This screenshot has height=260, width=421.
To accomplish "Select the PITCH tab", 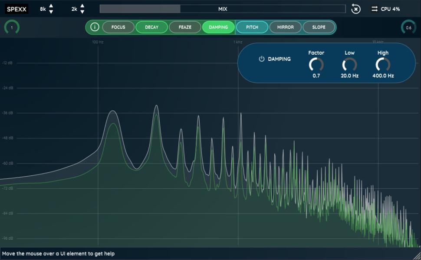I will [252, 27].
